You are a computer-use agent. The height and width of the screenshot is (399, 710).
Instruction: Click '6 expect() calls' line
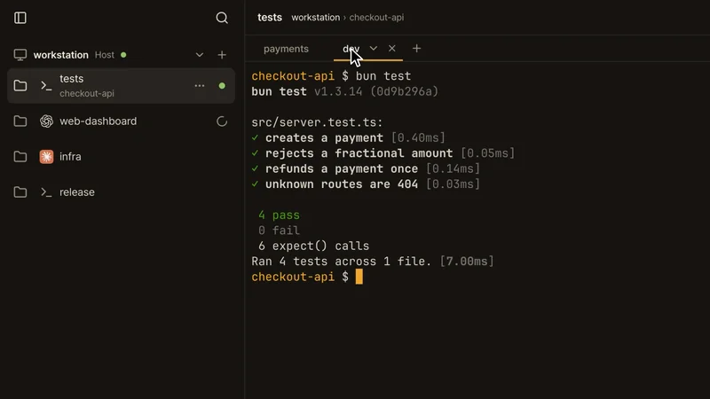313,246
